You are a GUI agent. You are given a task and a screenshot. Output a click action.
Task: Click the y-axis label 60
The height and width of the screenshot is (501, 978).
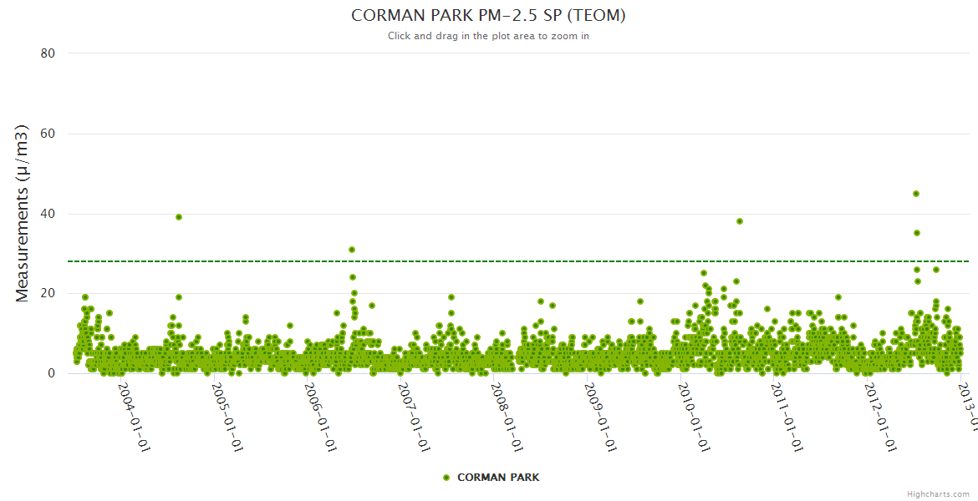48,134
